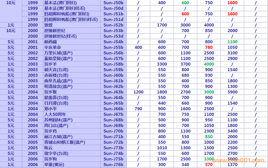Click the Sun-J50b catalog number cell
268x168 pixels.
pyautogui.click(x=113, y=3)
